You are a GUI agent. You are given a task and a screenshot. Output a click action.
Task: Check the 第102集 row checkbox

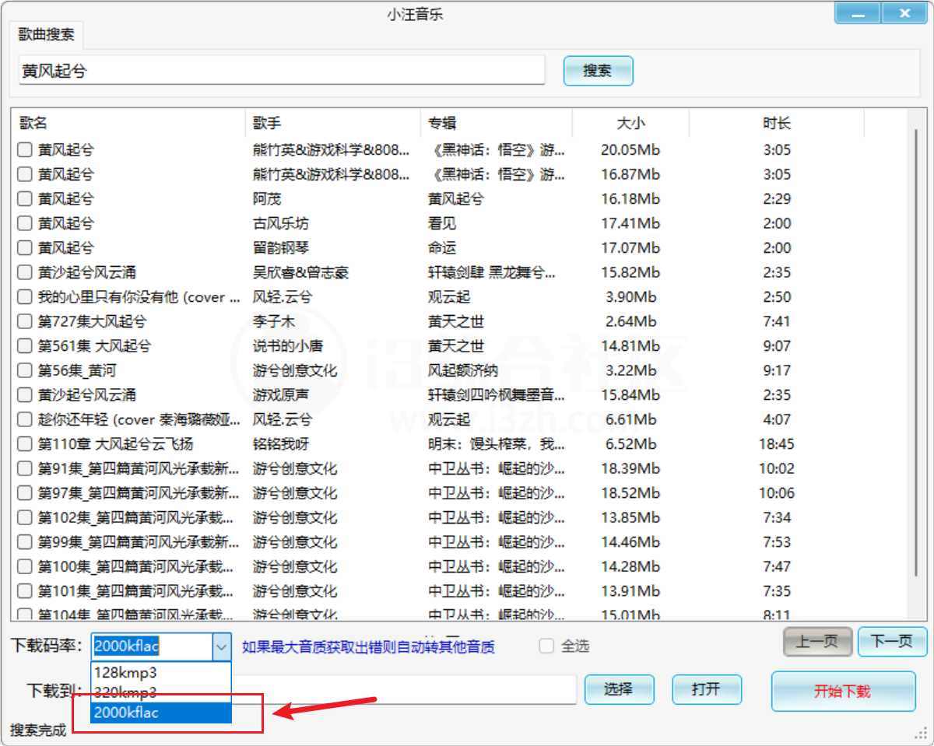point(25,517)
